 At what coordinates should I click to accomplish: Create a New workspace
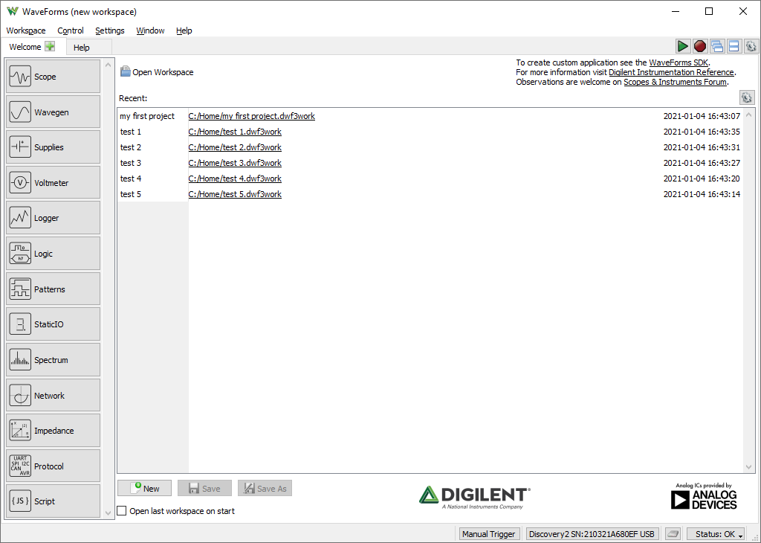[145, 488]
